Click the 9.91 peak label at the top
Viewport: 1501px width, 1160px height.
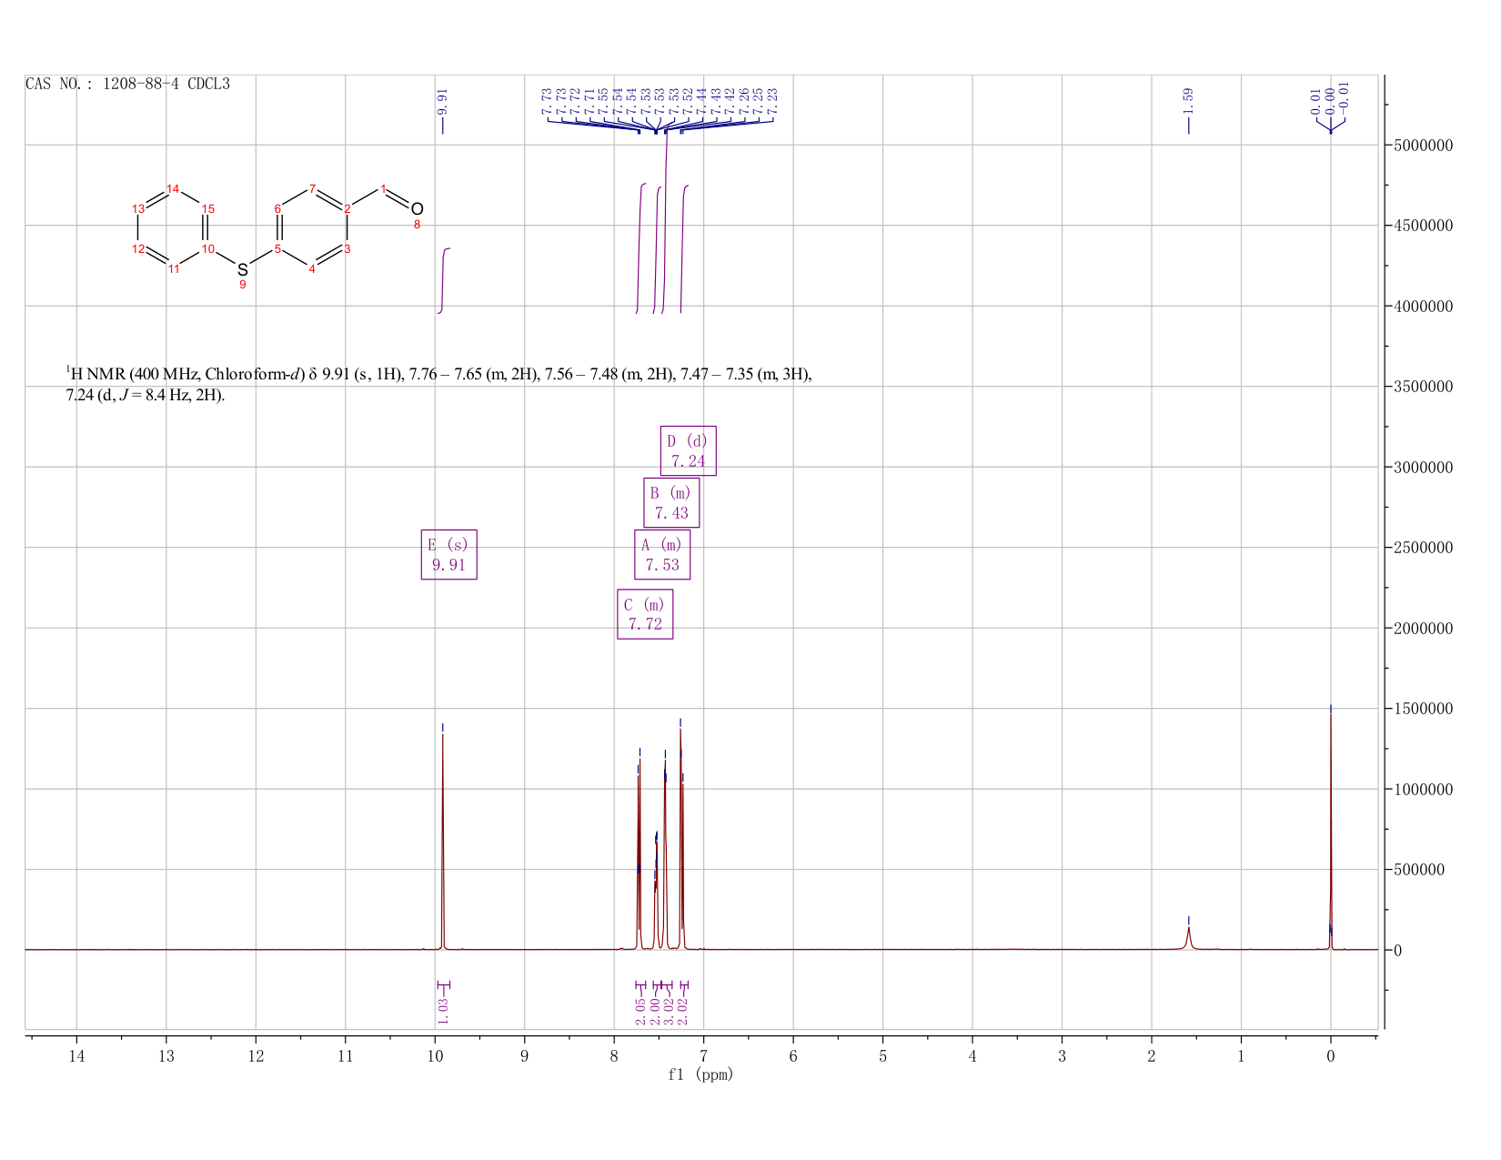tap(443, 102)
